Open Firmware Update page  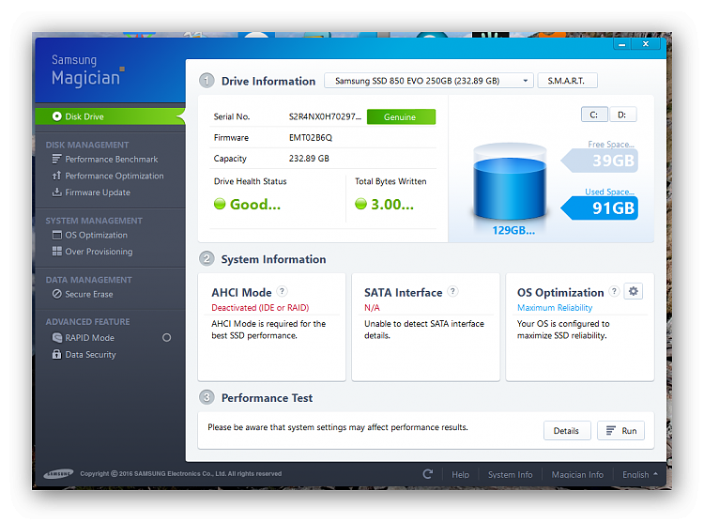[98, 192]
